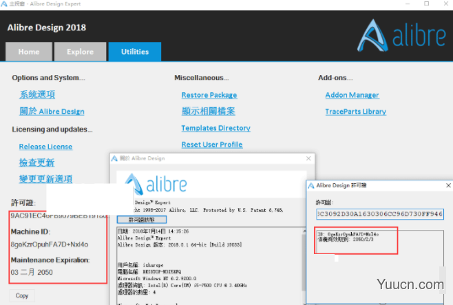
Task: Click the 保養有效期到 2050/2/3 line in 許可證 dialog
Action: [x=346, y=239]
